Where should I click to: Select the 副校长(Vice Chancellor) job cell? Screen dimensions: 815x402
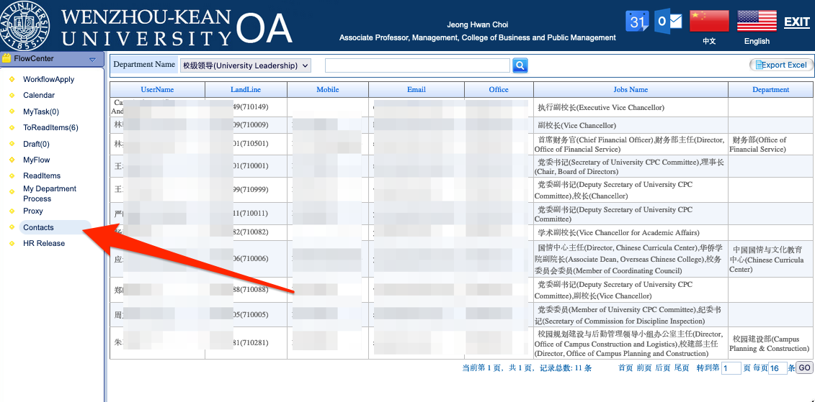tap(631, 126)
